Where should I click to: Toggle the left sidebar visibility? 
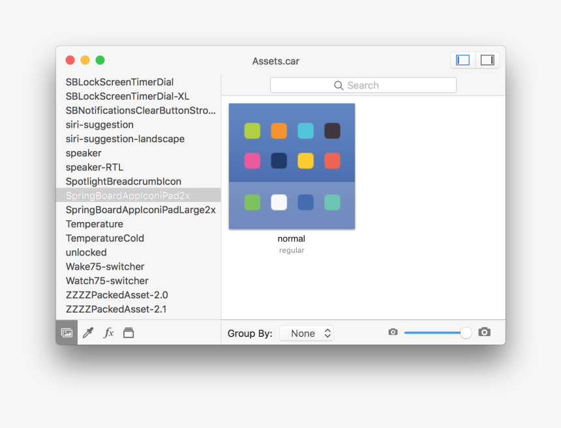462,60
